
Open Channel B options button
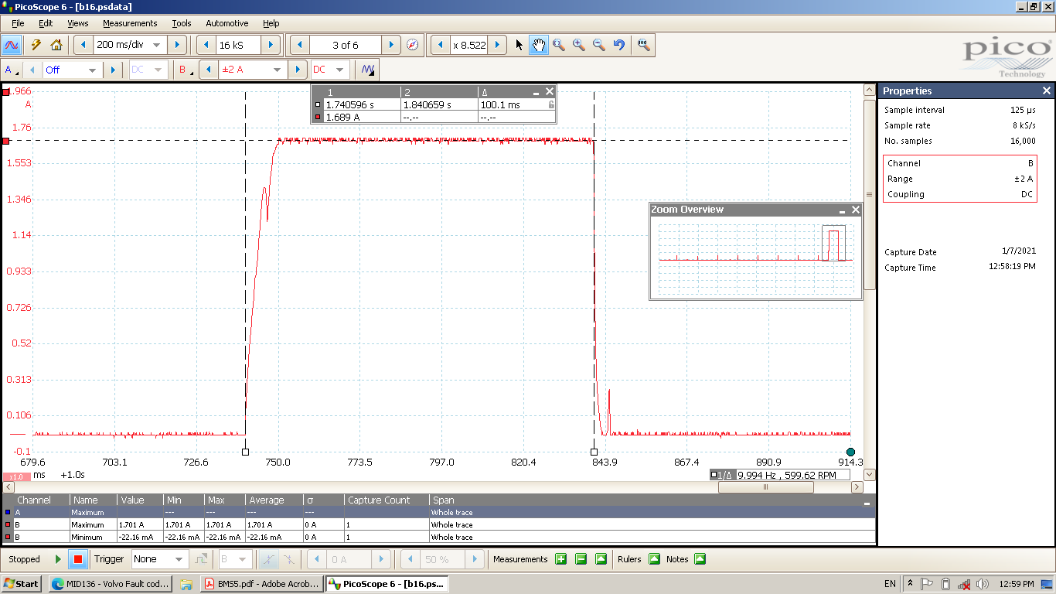coord(186,70)
